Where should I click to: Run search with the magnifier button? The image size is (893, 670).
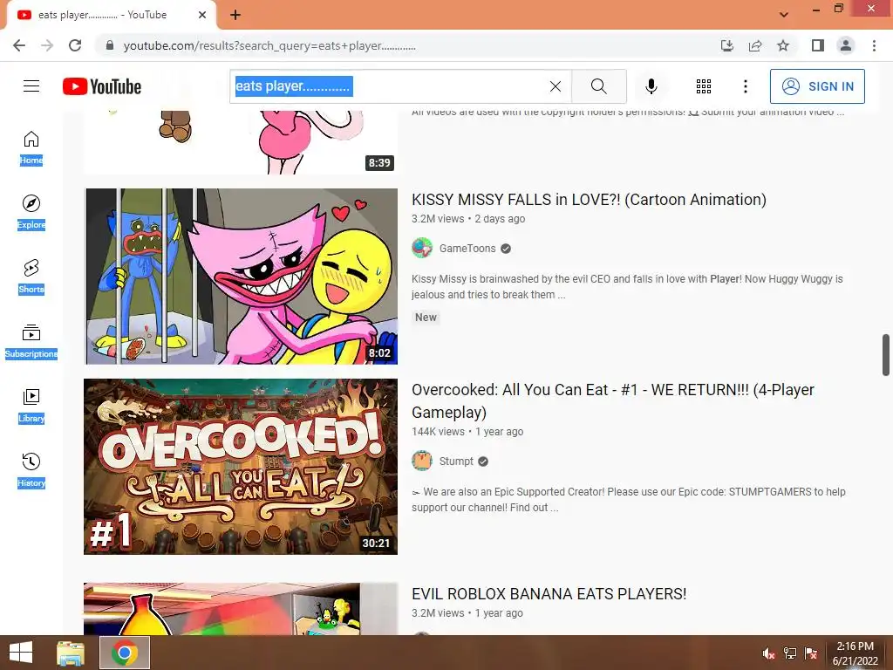click(598, 86)
